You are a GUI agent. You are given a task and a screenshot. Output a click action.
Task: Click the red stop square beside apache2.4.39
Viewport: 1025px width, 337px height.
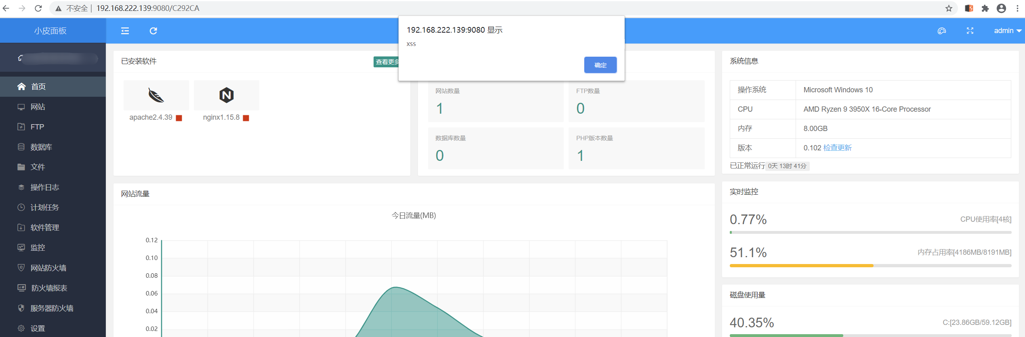coord(179,118)
